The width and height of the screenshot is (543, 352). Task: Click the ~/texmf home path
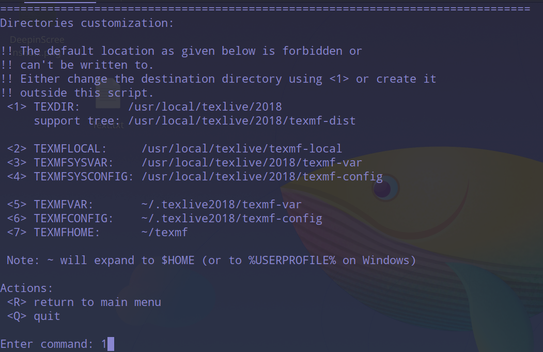point(164,233)
